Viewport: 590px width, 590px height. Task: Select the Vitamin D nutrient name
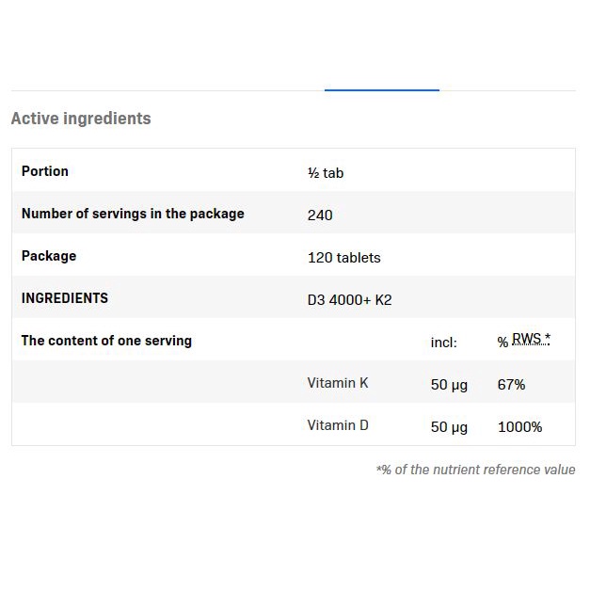pos(338,425)
